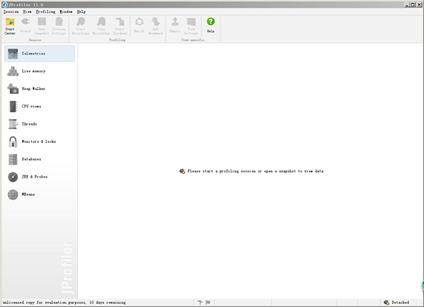Open the MBeans section
Viewport: 424px width, 307px height.
coord(39,194)
